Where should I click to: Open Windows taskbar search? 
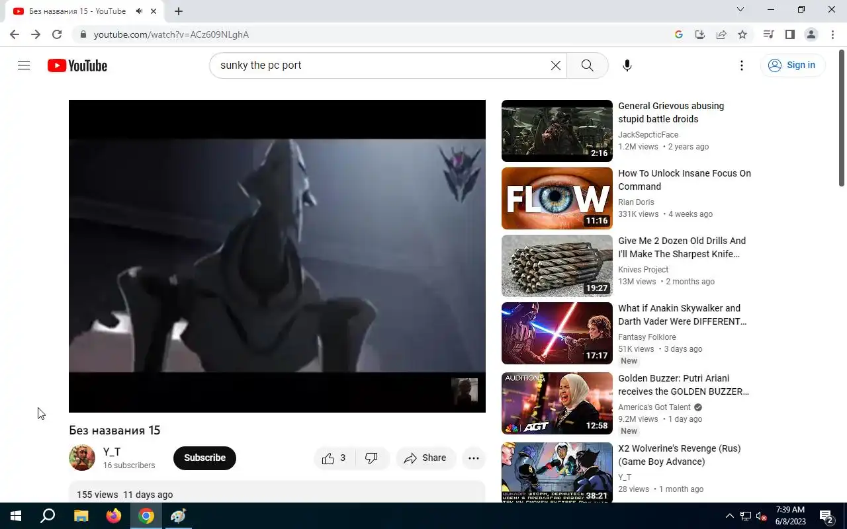pyautogui.click(x=48, y=516)
